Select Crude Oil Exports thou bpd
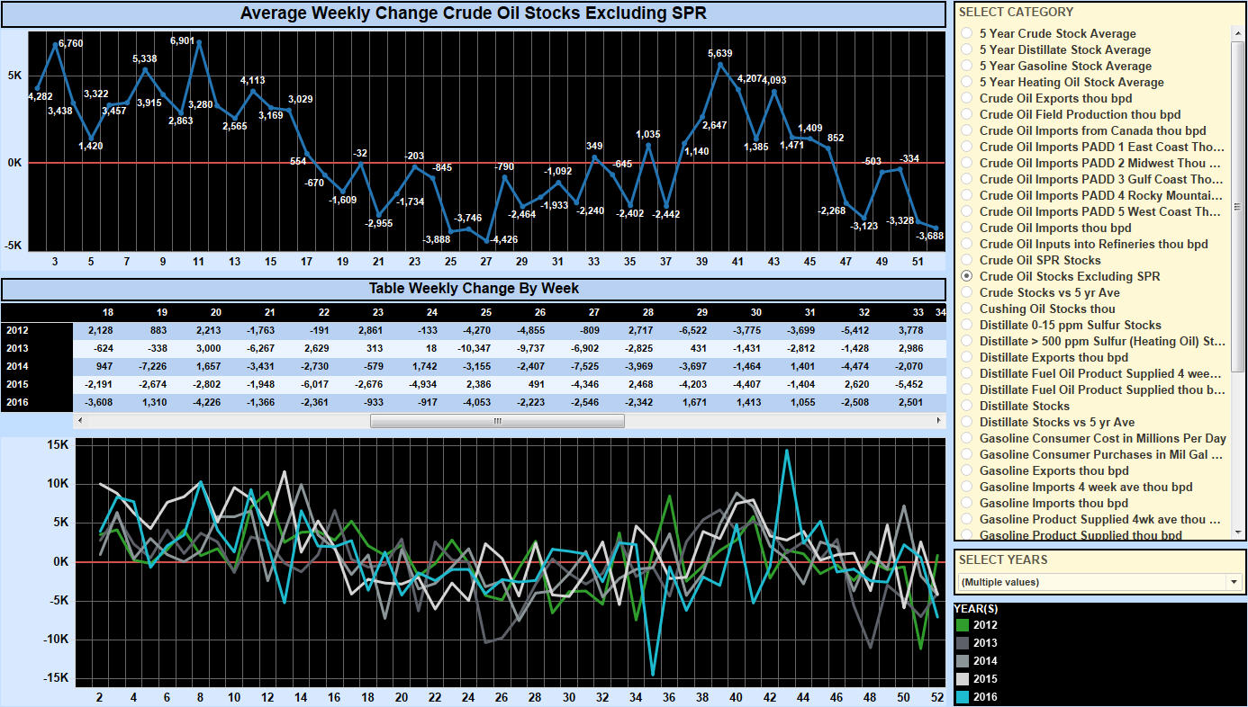This screenshot has height=707, width=1248. [x=967, y=98]
